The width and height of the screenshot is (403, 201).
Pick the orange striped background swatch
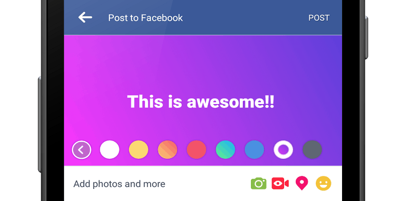click(x=168, y=149)
